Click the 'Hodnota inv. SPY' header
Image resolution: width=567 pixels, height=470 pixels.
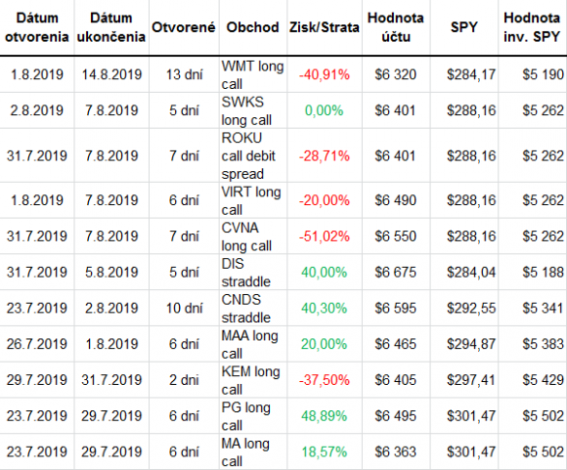(x=532, y=27)
